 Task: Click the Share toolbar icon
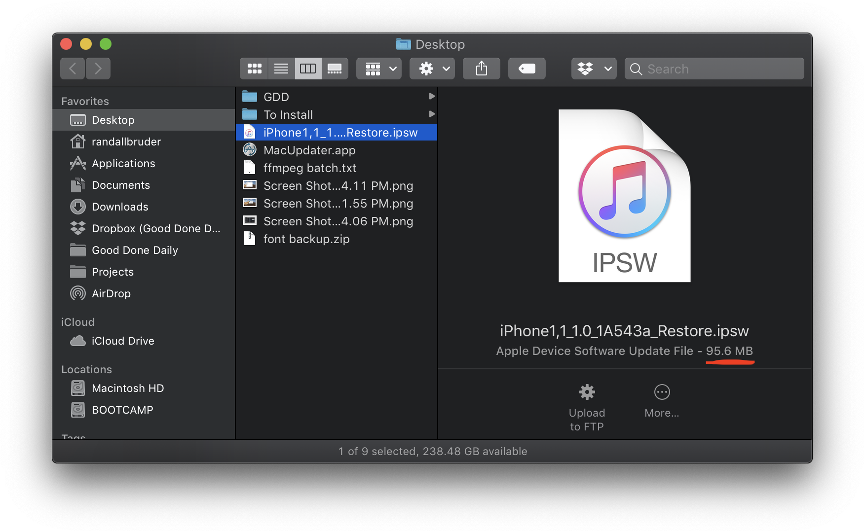pyautogui.click(x=481, y=69)
